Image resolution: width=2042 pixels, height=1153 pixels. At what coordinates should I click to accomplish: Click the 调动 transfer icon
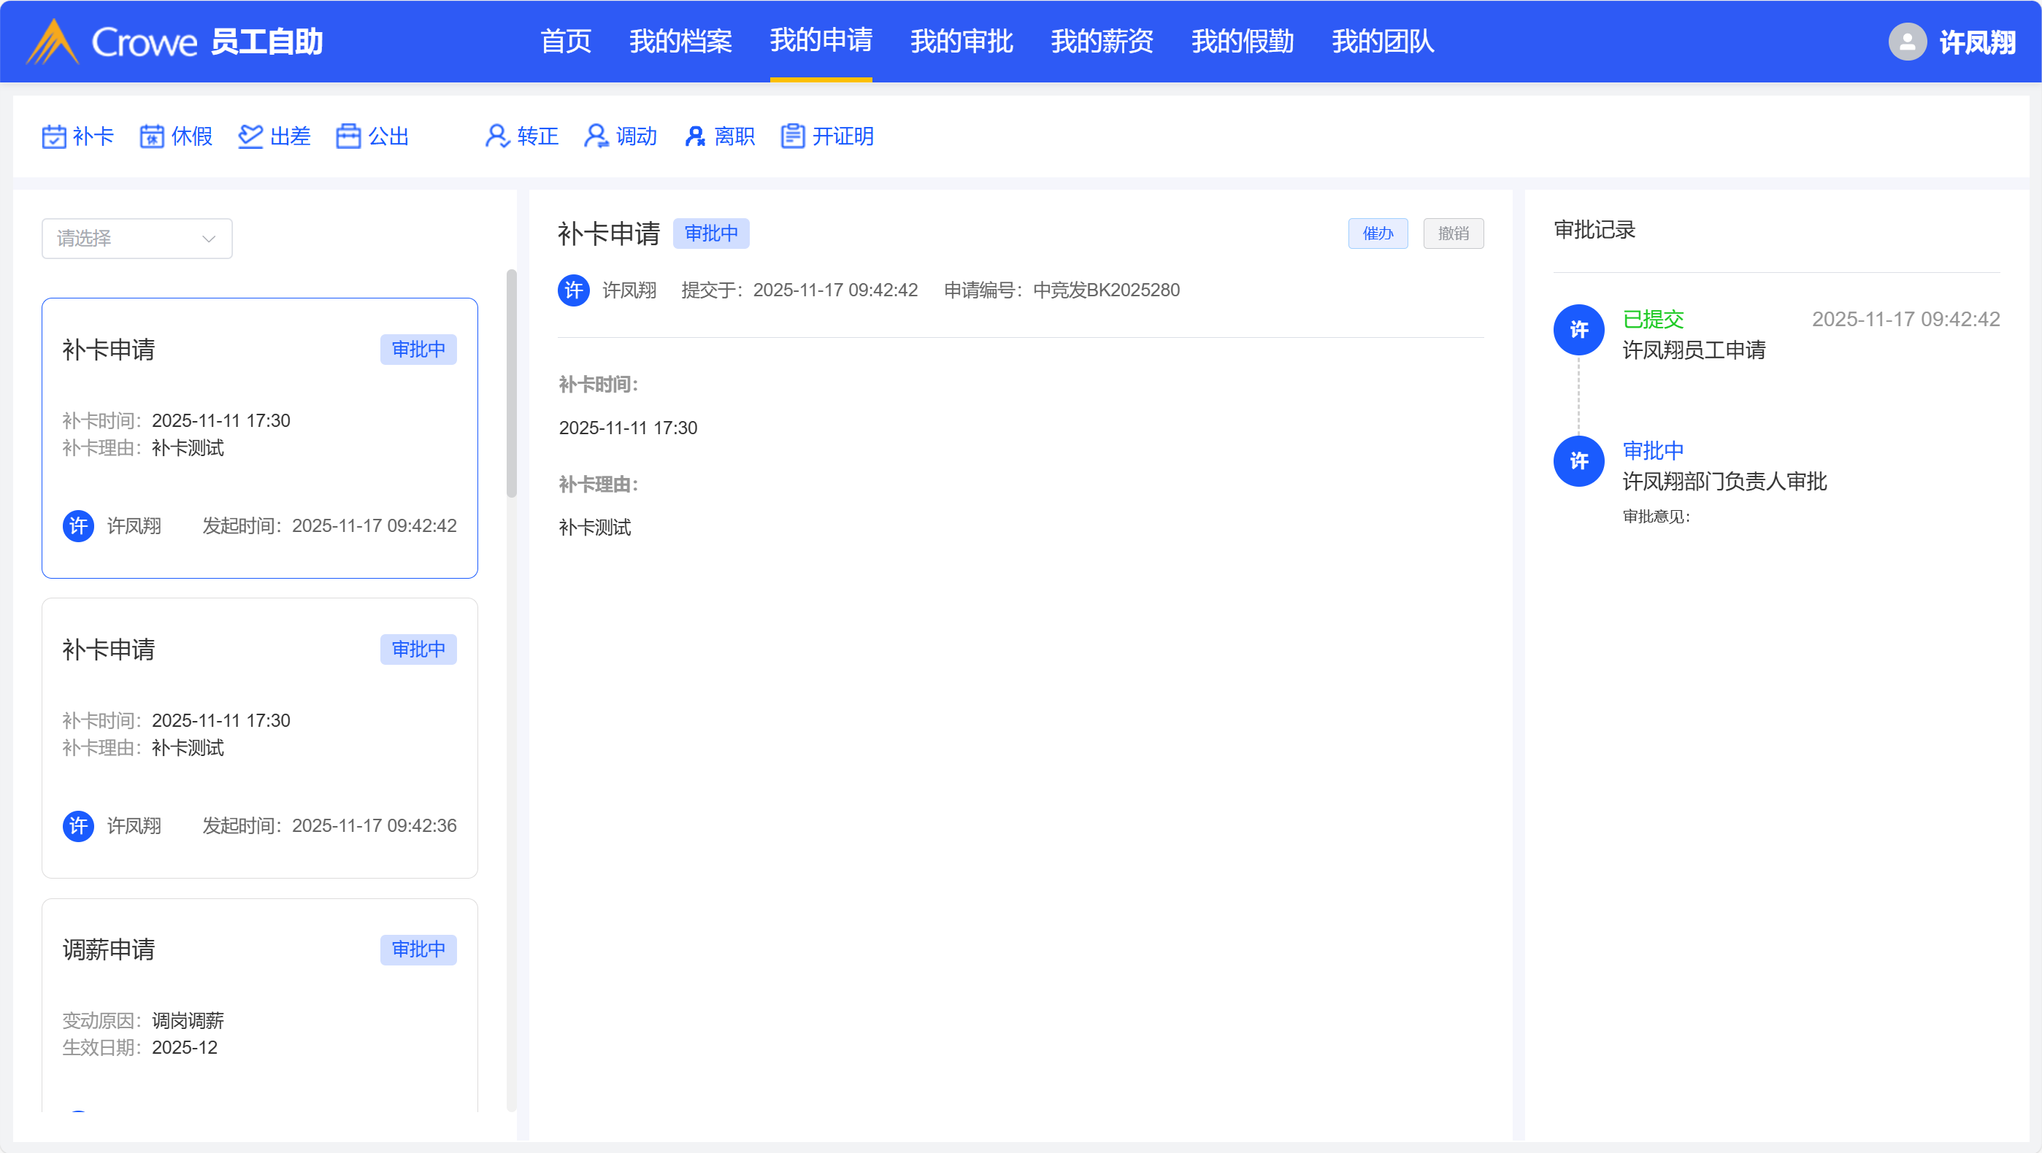(595, 136)
